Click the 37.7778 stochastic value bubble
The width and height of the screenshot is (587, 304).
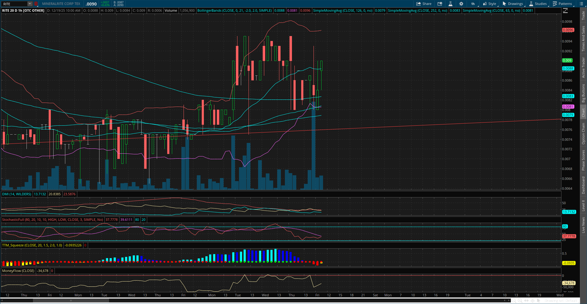[x=568, y=236]
